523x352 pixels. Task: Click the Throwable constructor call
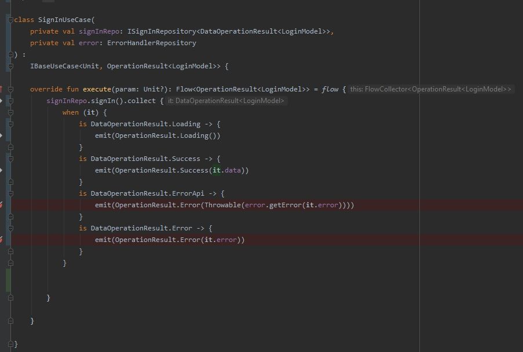(x=222, y=205)
